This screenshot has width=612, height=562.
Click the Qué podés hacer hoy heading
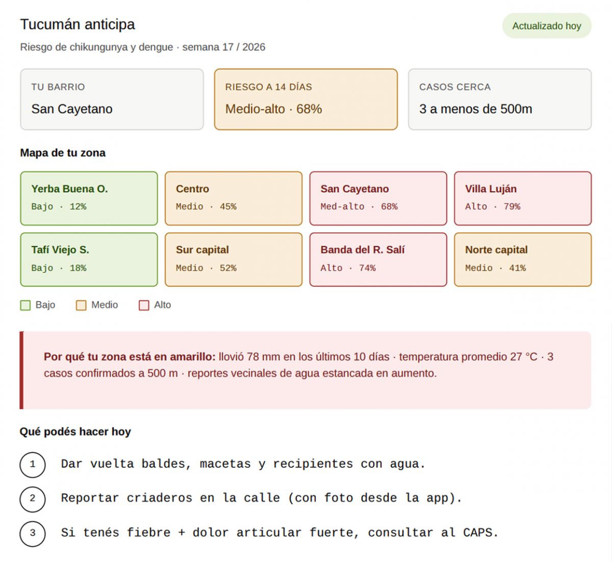point(75,432)
